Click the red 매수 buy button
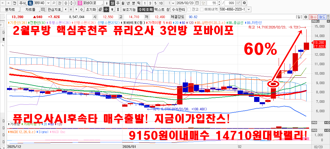The height and width of the screenshot is (149, 330). click(x=314, y=17)
